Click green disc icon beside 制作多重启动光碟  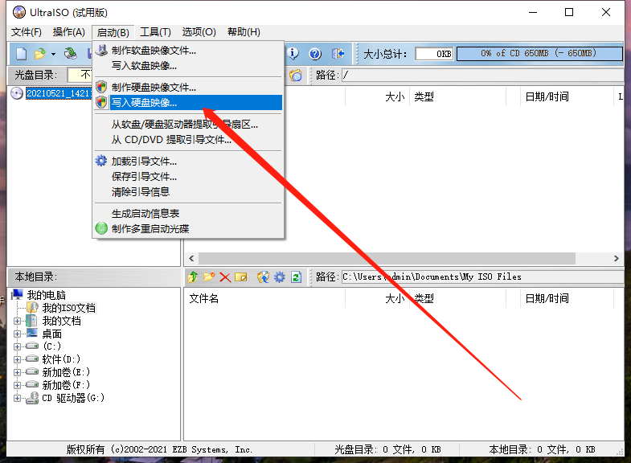click(x=101, y=228)
